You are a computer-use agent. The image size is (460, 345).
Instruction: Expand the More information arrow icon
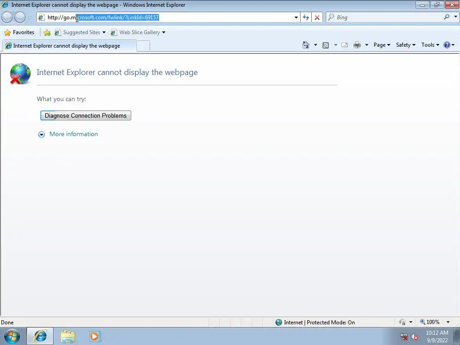coord(42,134)
